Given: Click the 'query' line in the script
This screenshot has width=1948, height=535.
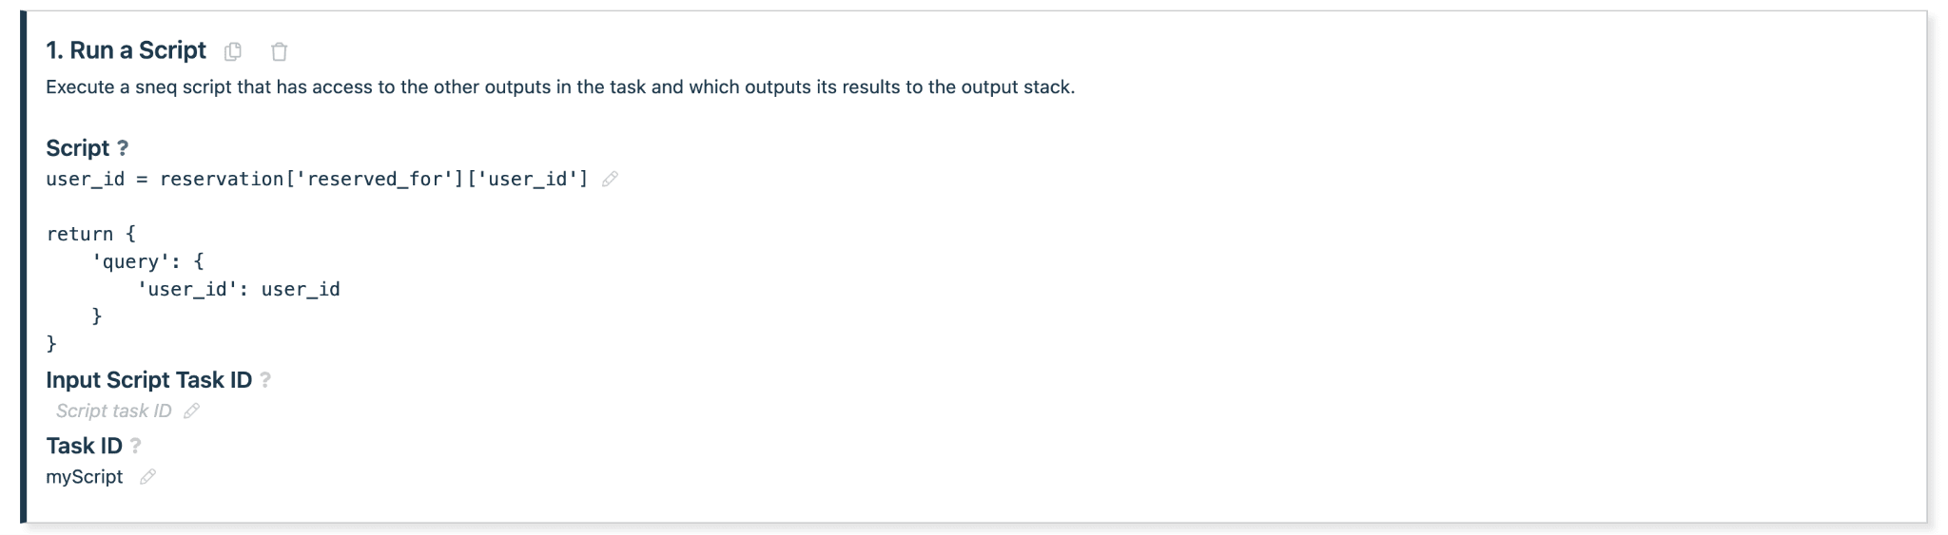Looking at the screenshot, I should coord(147,261).
